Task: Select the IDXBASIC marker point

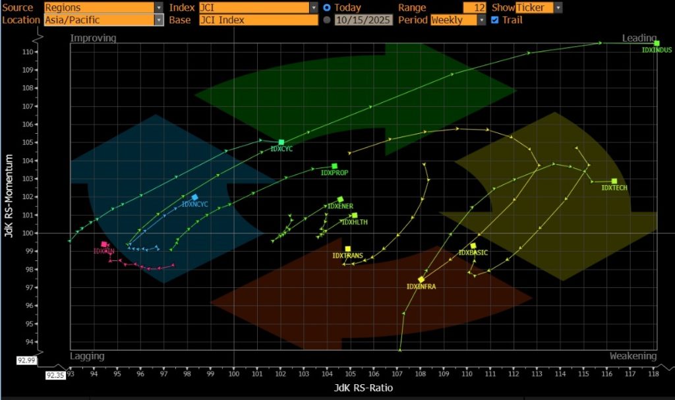Action: pos(473,246)
